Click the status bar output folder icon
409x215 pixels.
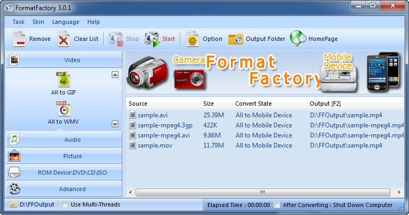(x=13, y=204)
